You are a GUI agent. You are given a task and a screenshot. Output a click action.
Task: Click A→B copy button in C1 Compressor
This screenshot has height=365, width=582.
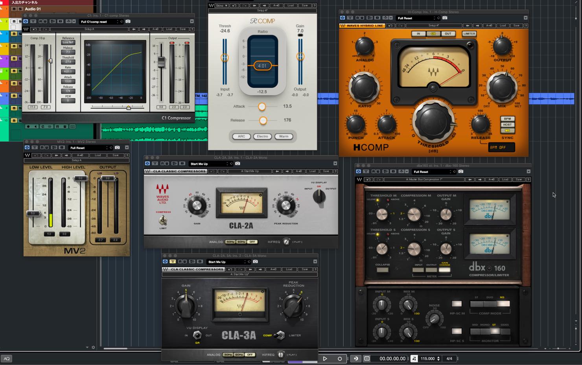tap(155, 29)
